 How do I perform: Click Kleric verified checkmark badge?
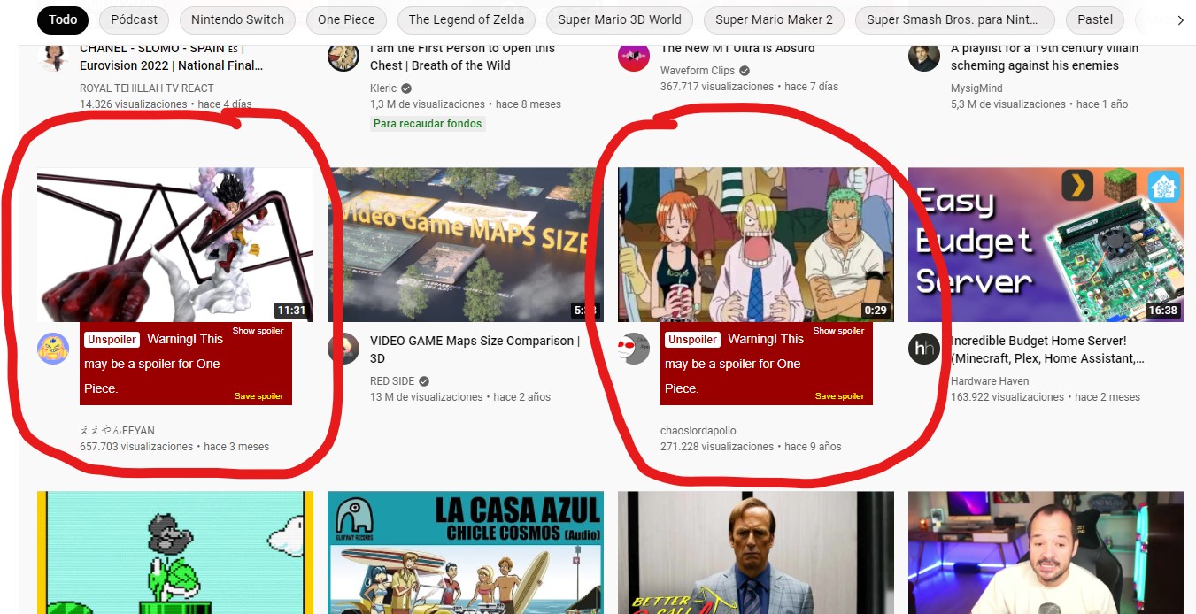[406, 88]
